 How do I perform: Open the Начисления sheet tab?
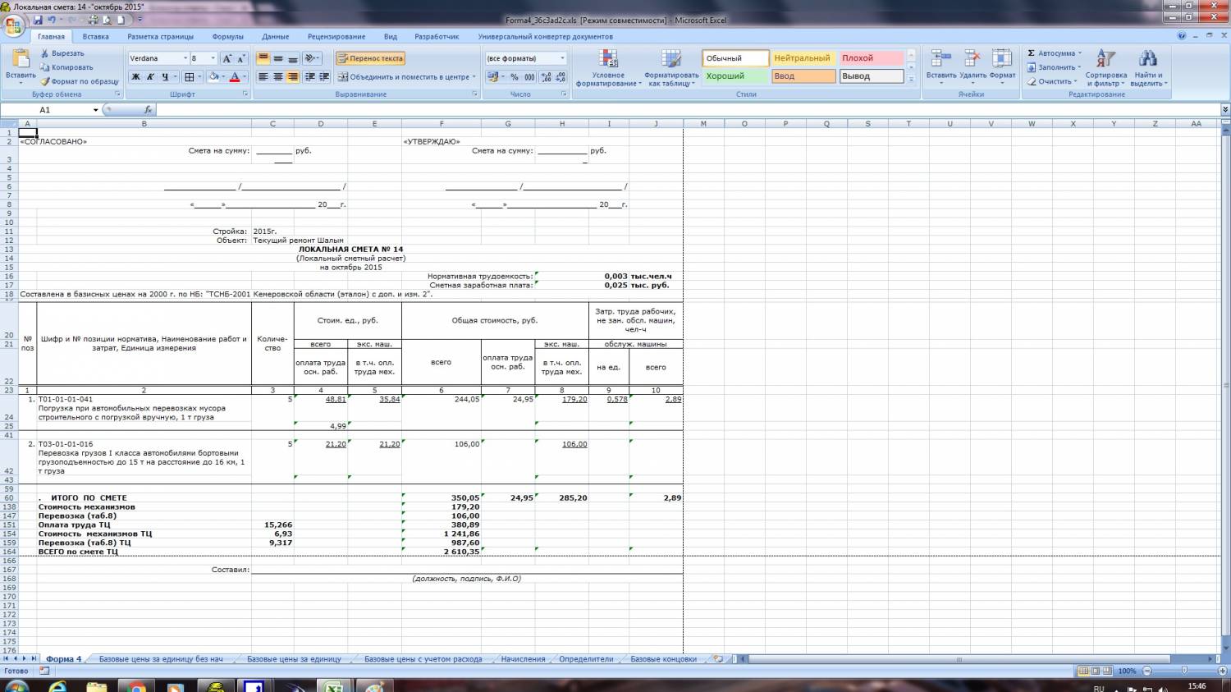click(x=523, y=658)
